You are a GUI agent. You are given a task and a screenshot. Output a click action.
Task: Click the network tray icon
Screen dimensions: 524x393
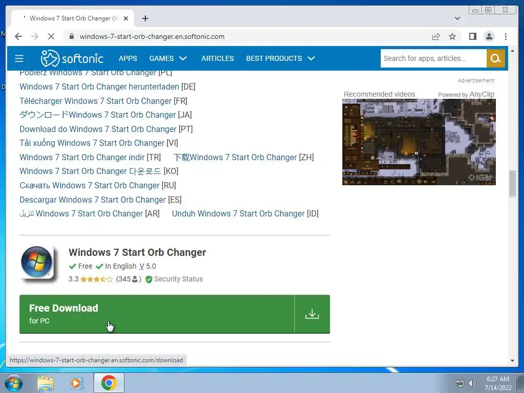(x=460, y=383)
